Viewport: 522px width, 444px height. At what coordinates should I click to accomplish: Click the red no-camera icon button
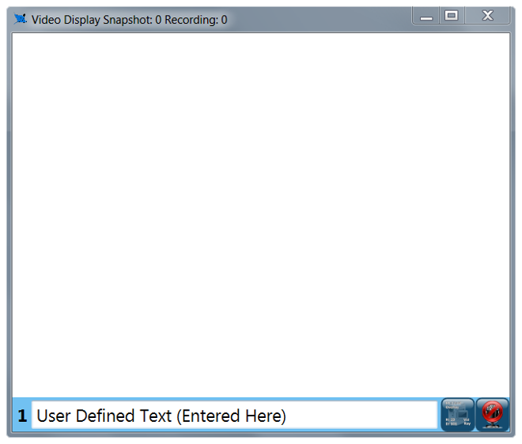click(x=493, y=415)
